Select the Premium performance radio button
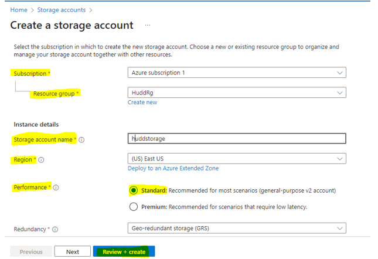The height and width of the screenshot is (259, 378). point(134,206)
